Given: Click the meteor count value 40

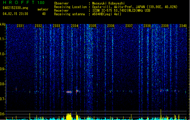Looking at the screenshot, I should click(x=44, y=14).
